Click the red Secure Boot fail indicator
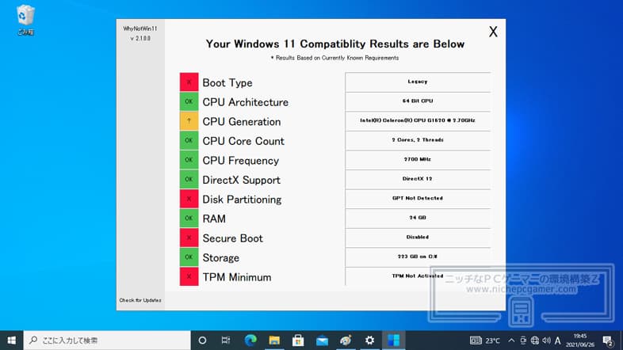This screenshot has width=623, height=350. click(189, 238)
